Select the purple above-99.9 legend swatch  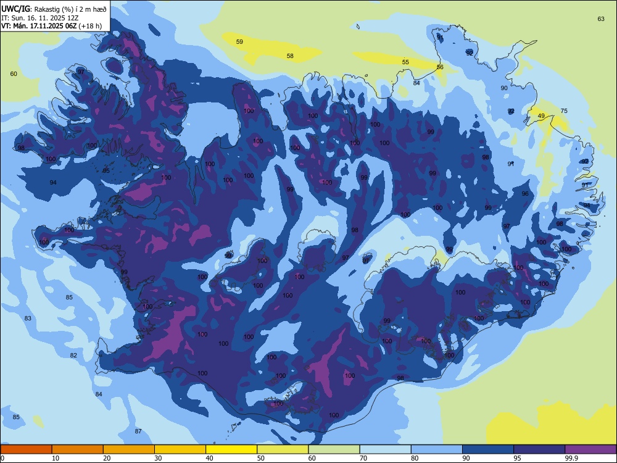pyautogui.click(x=590, y=449)
